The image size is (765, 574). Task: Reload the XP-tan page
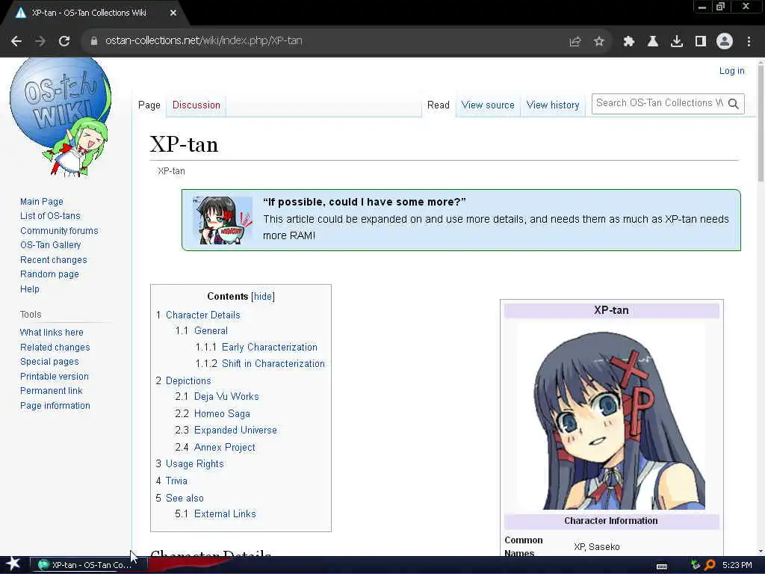point(64,42)
